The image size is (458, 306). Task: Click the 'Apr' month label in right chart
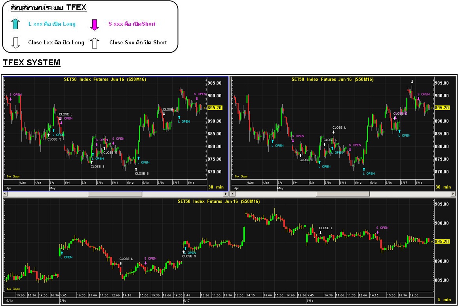[x=236, y=188]
